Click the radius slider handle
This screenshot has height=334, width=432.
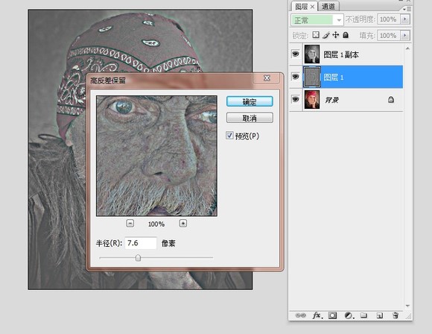[138, 258]
